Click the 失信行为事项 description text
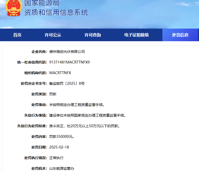 click(x=87, y=115)
